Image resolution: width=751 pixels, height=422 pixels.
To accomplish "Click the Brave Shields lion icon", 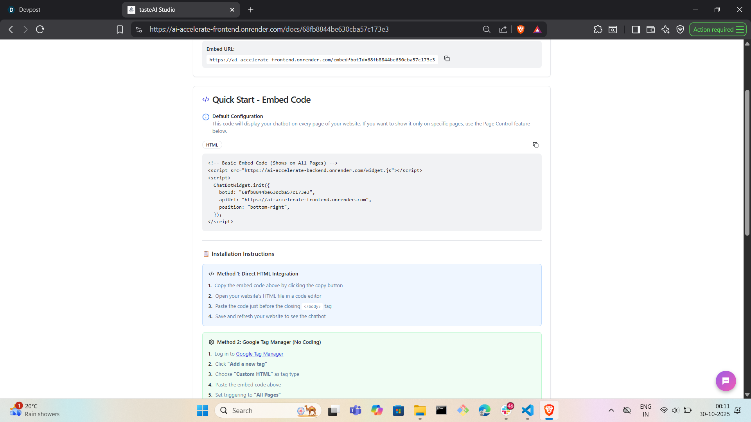I will [x=521, y=29].
